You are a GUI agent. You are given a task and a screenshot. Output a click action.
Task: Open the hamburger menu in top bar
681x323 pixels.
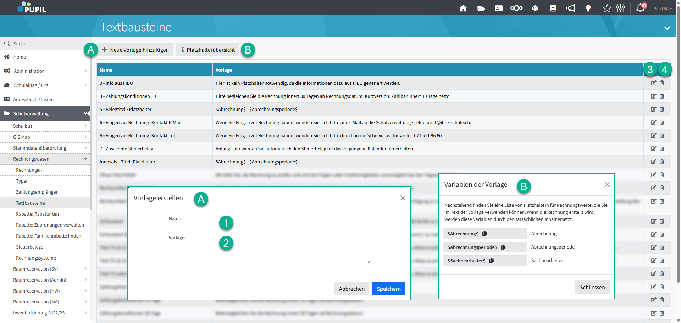(x=7, y=7)
